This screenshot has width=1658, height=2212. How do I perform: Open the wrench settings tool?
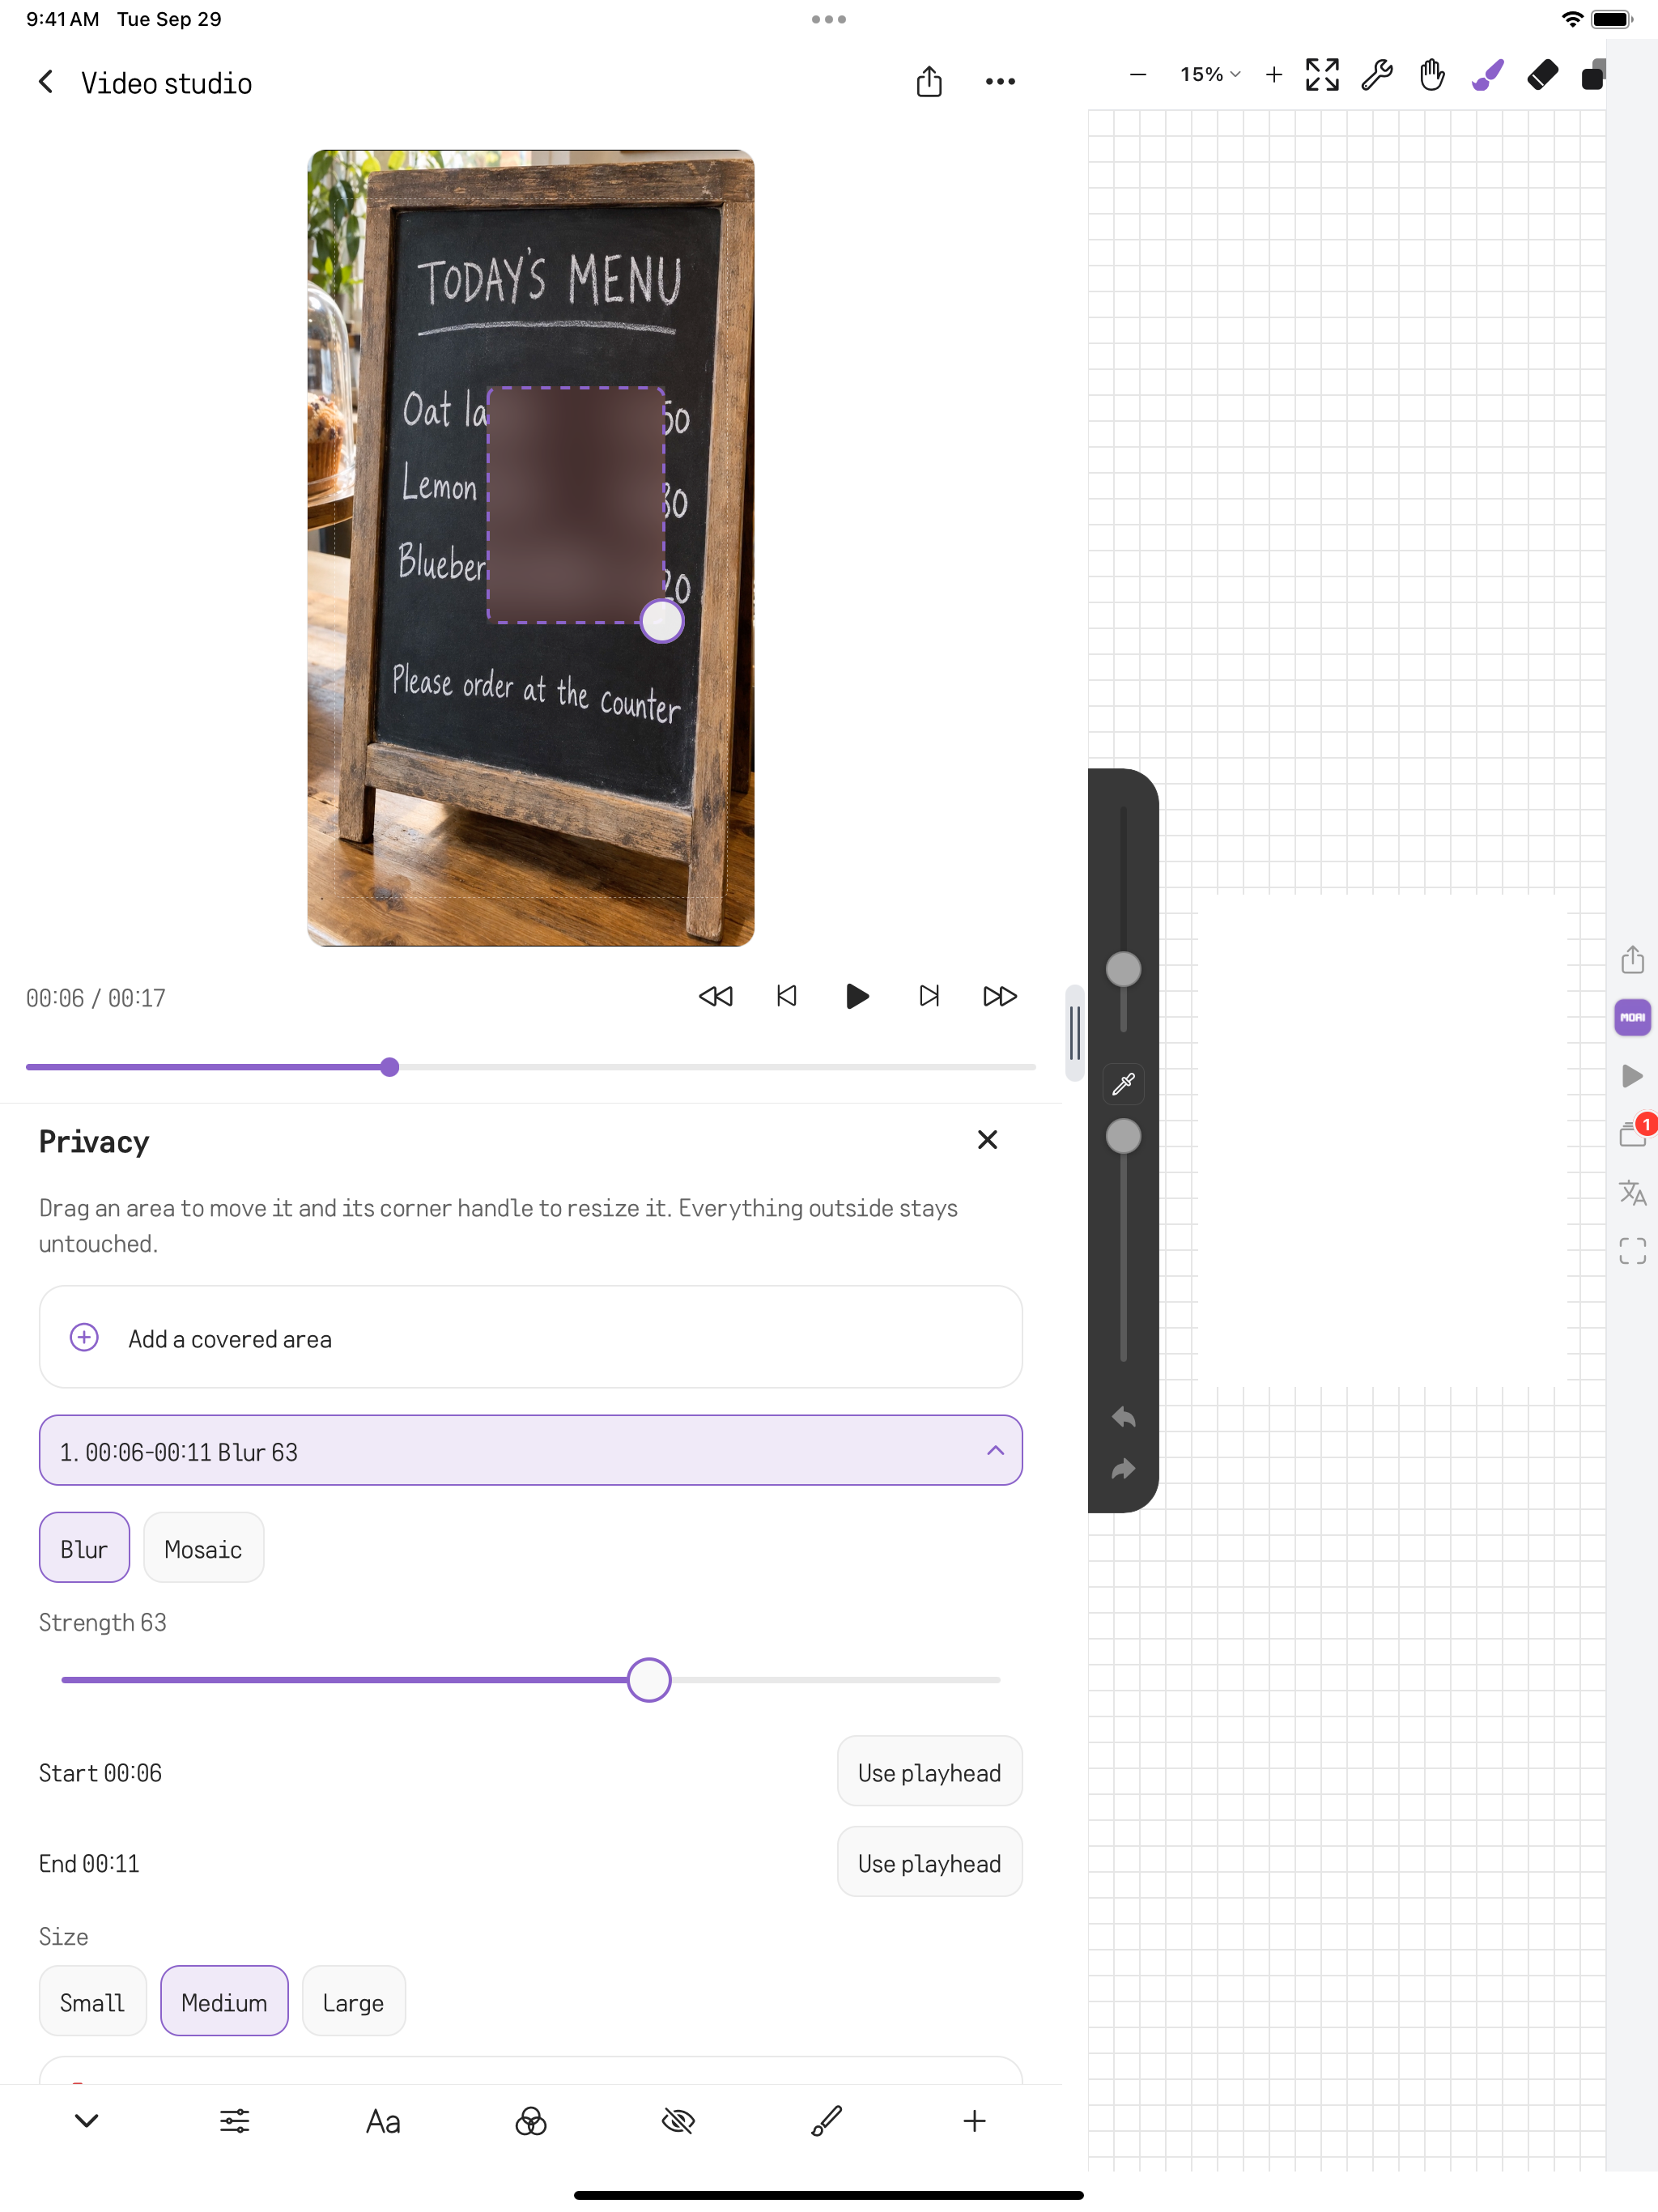click(x=1377, y=75)
